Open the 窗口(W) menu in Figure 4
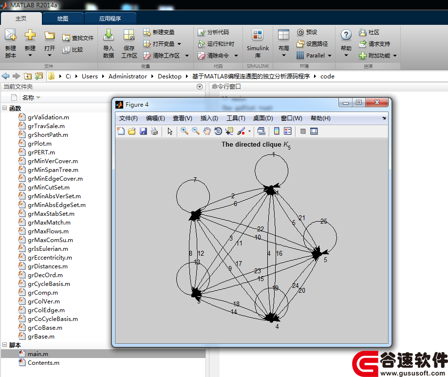448x377 pixels. pyautogui.click(x=291, y=118)
